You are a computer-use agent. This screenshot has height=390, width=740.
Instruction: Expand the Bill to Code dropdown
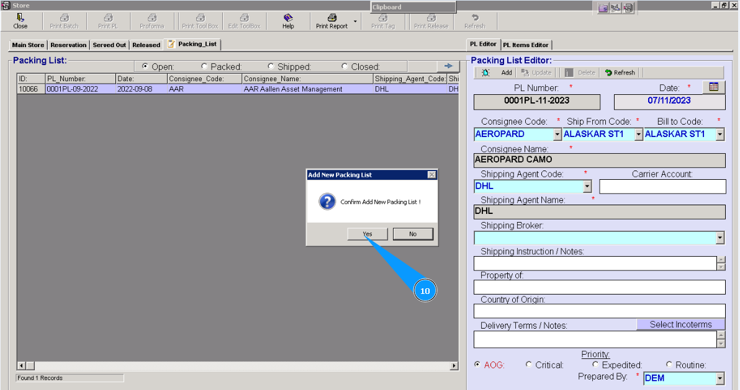(x=720, y=135)
